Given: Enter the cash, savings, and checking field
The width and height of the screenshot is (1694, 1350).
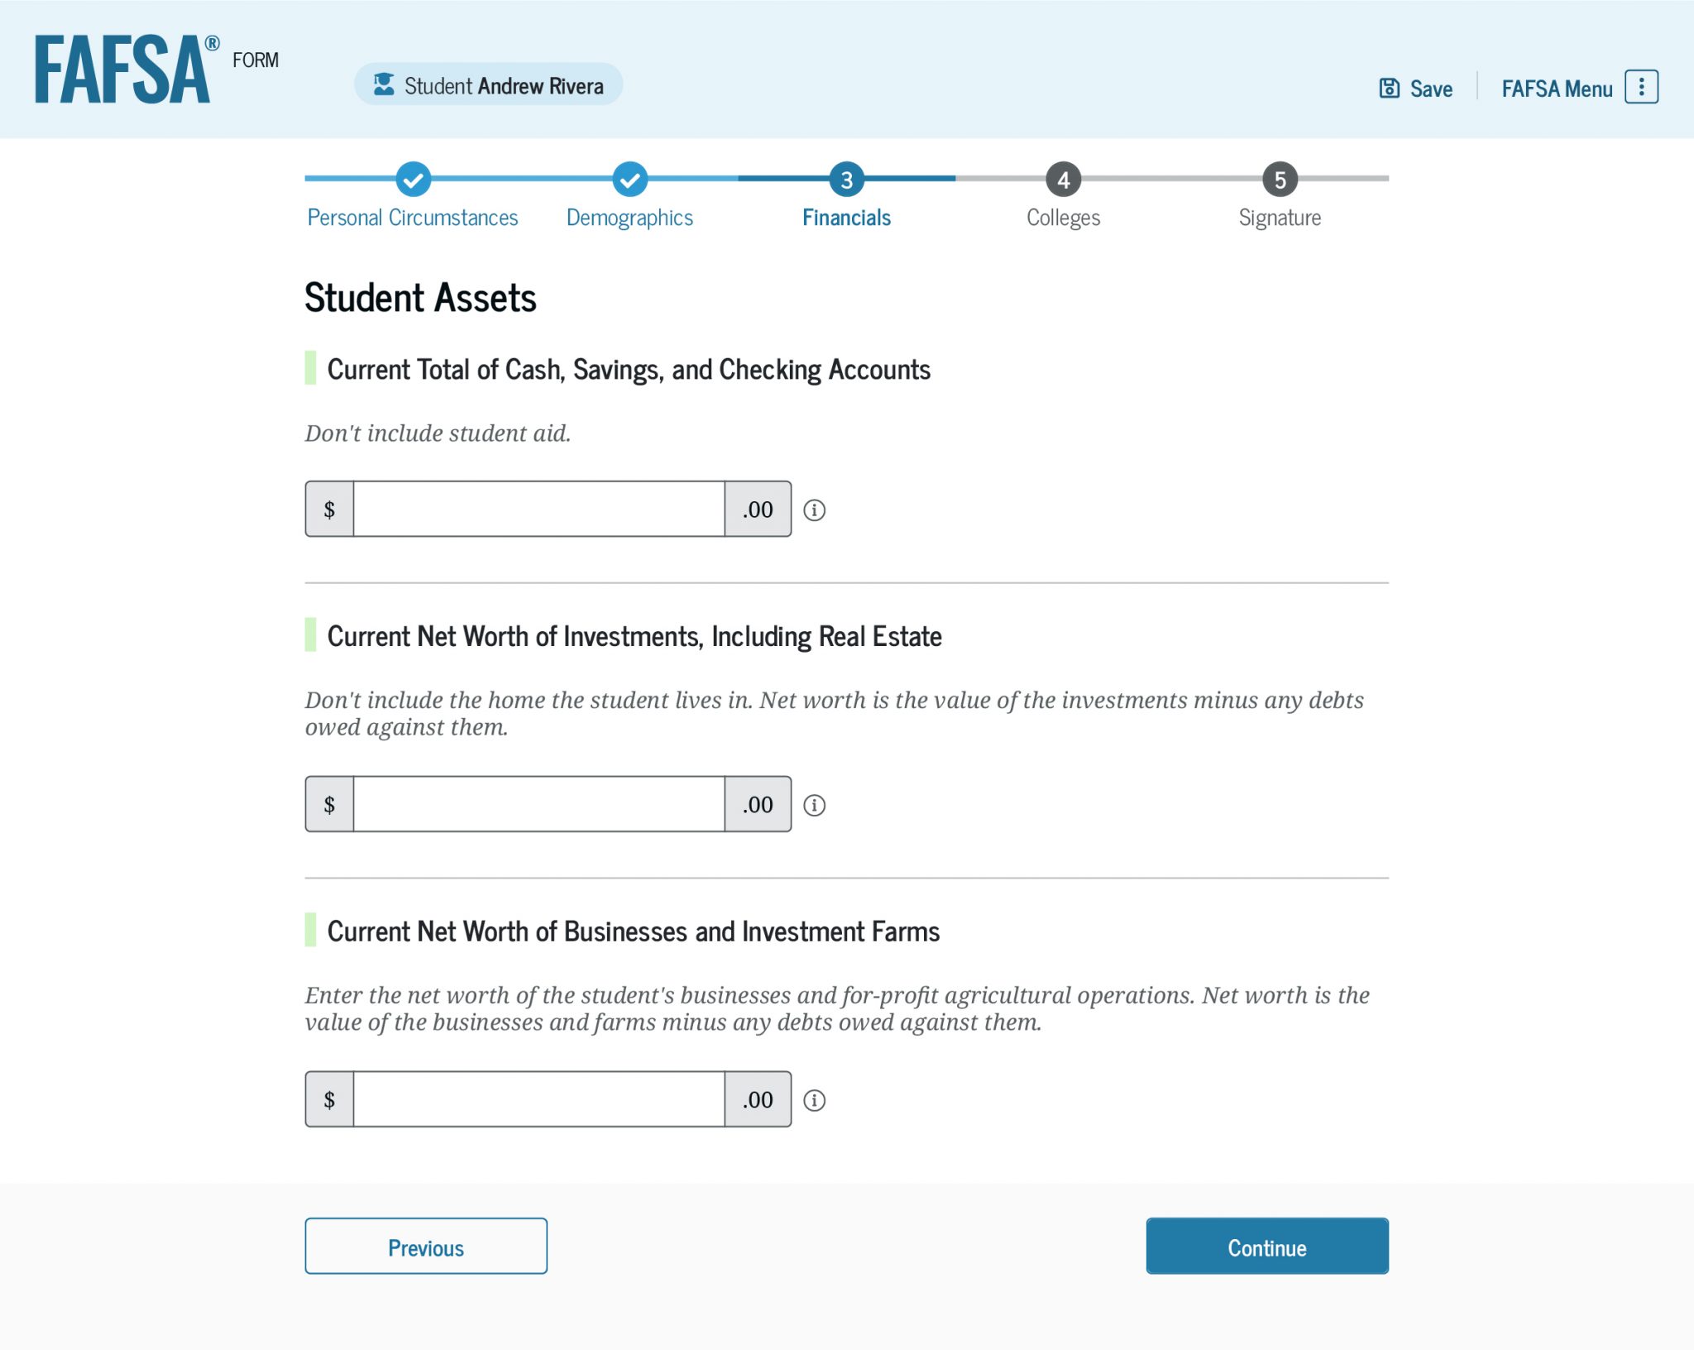Looking at the screenshot, I should [x=538, y=509].
